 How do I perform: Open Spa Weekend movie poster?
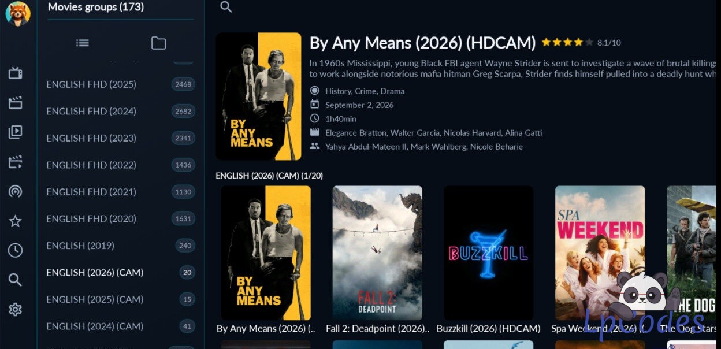coord(600,253)
